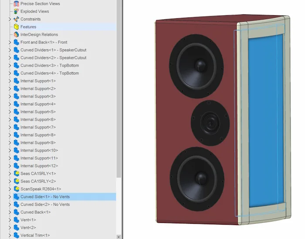Screen dimensions: 305x239
Task: Expand the Vent<2> node
Action: pyautogui.click(x=10, y=228)
